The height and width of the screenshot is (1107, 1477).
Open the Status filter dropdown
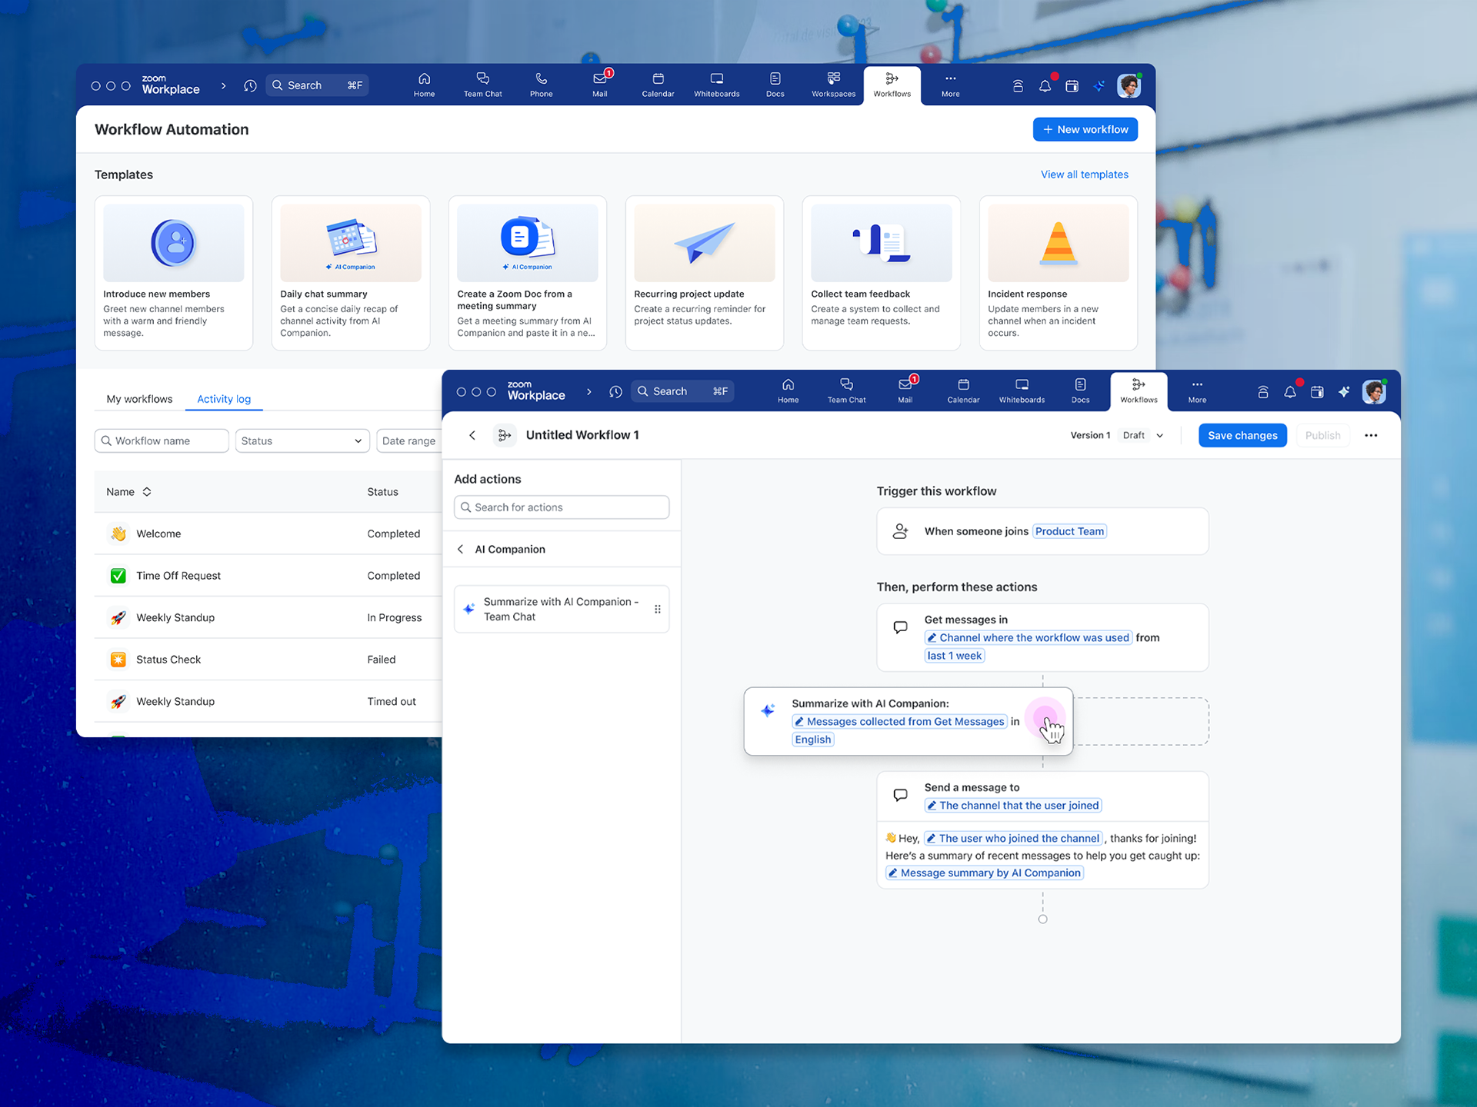click(x=302, y=440)
